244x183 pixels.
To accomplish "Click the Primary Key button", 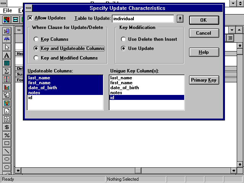I will pos(204,80).
